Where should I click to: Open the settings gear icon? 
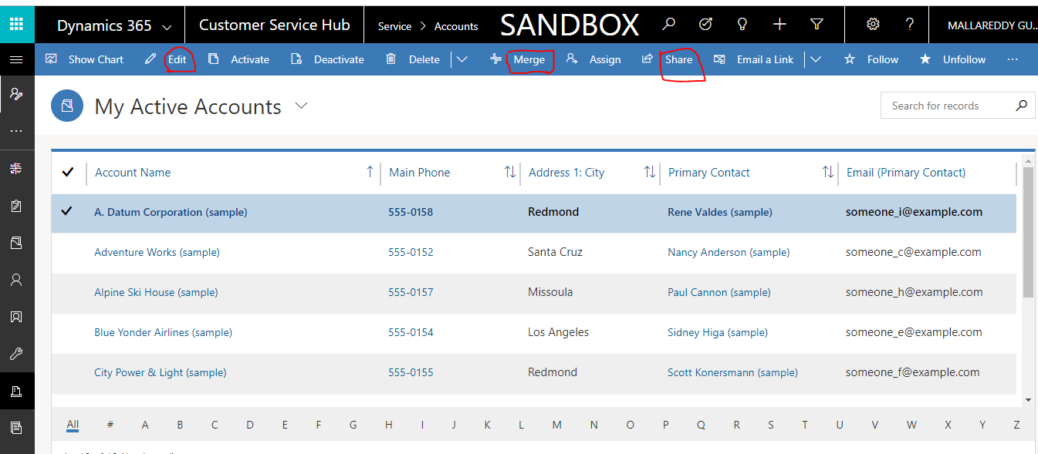click(x=873, y=25)
